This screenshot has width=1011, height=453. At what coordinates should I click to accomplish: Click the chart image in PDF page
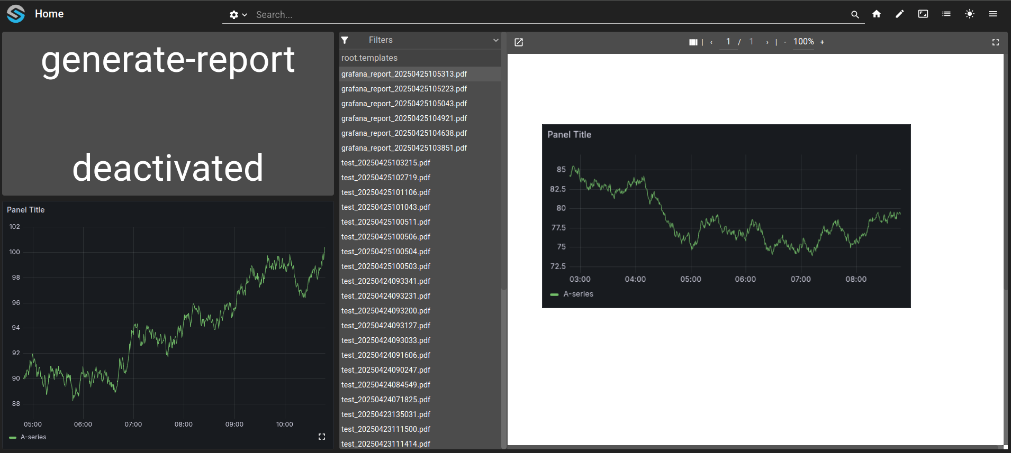[x=726, y=216]
